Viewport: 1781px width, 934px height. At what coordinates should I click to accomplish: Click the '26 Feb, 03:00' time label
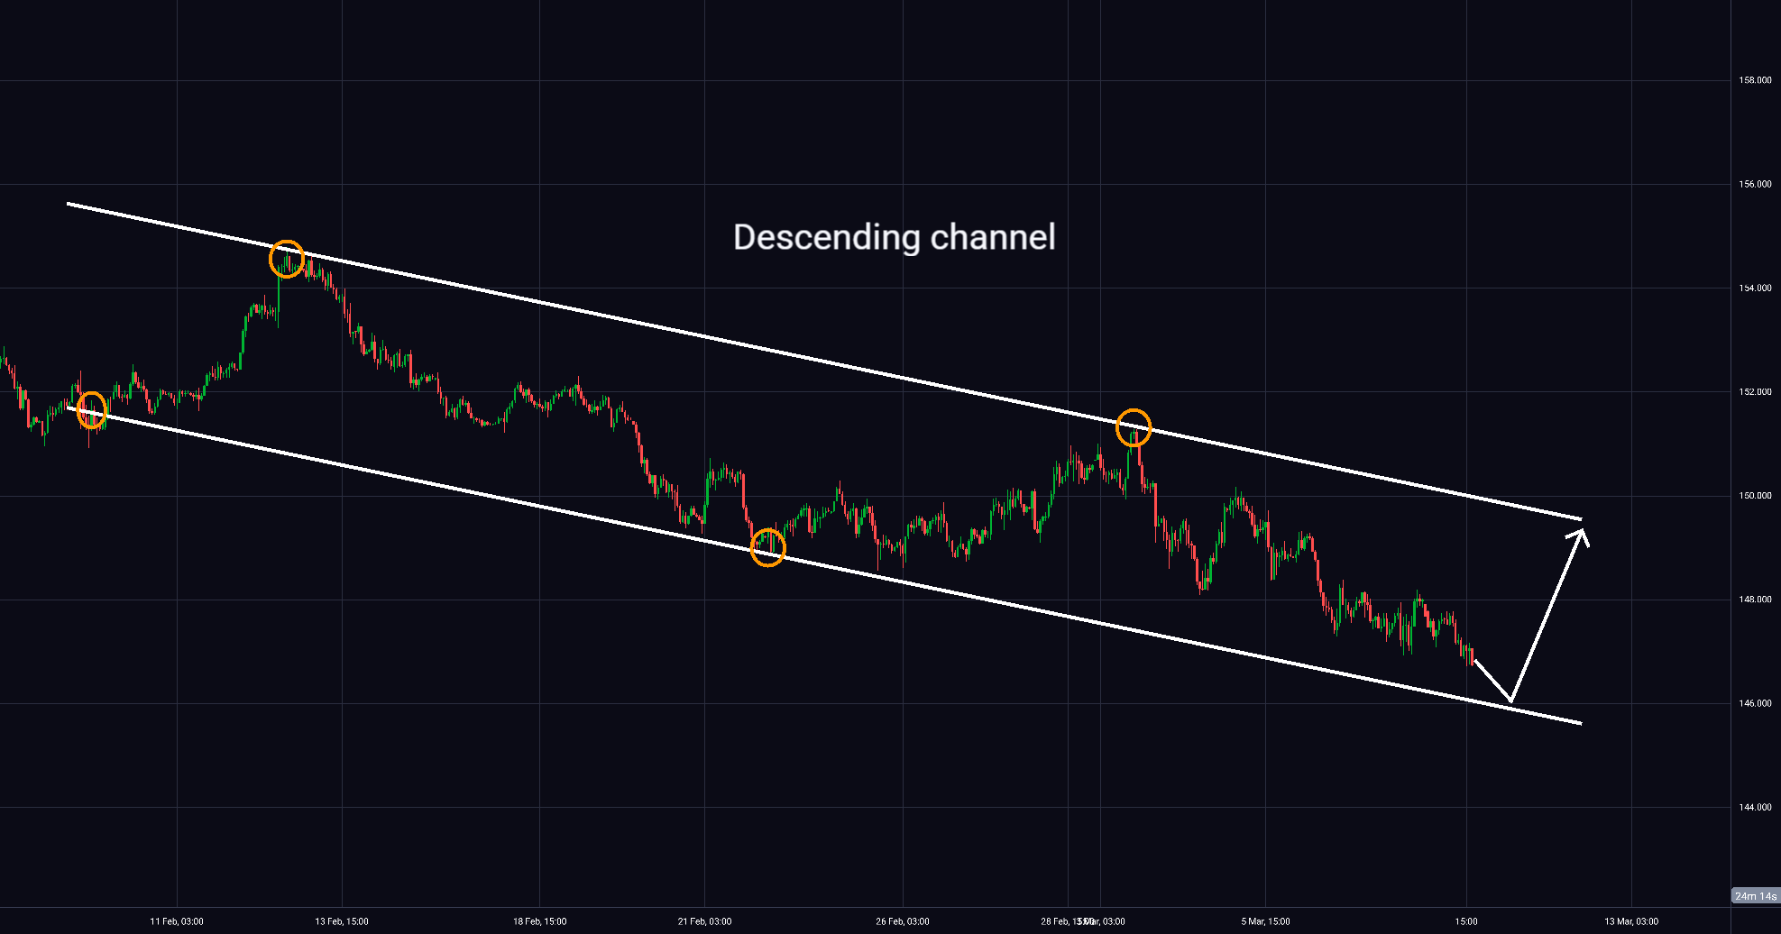pos(902,921)
